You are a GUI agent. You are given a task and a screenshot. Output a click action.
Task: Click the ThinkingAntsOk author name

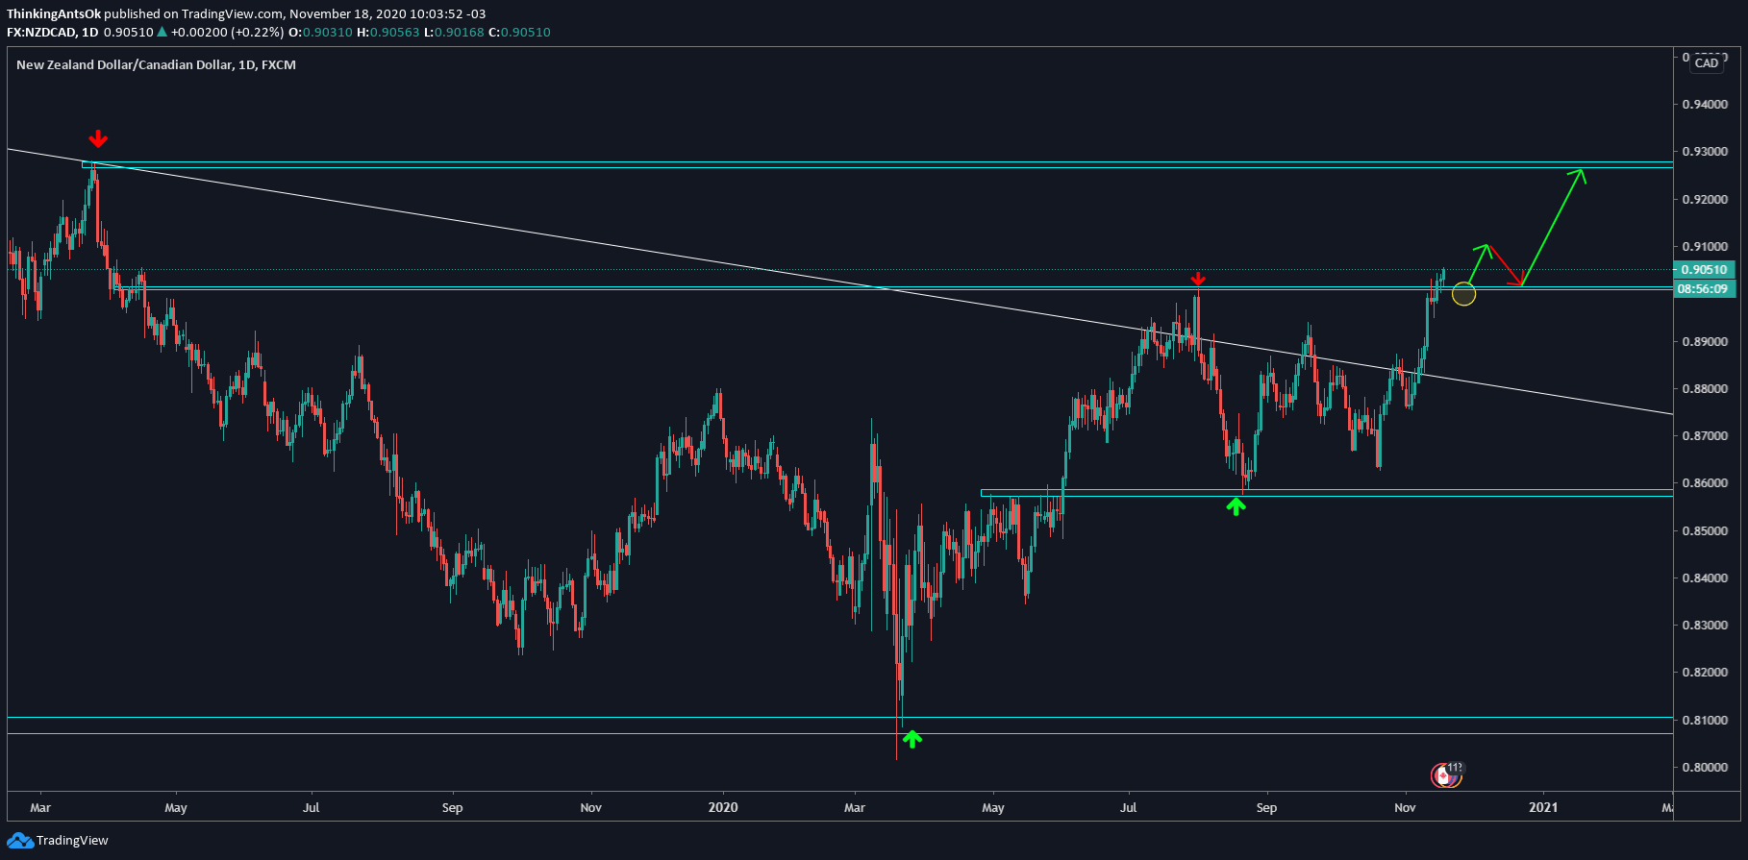tap(54, 13)
